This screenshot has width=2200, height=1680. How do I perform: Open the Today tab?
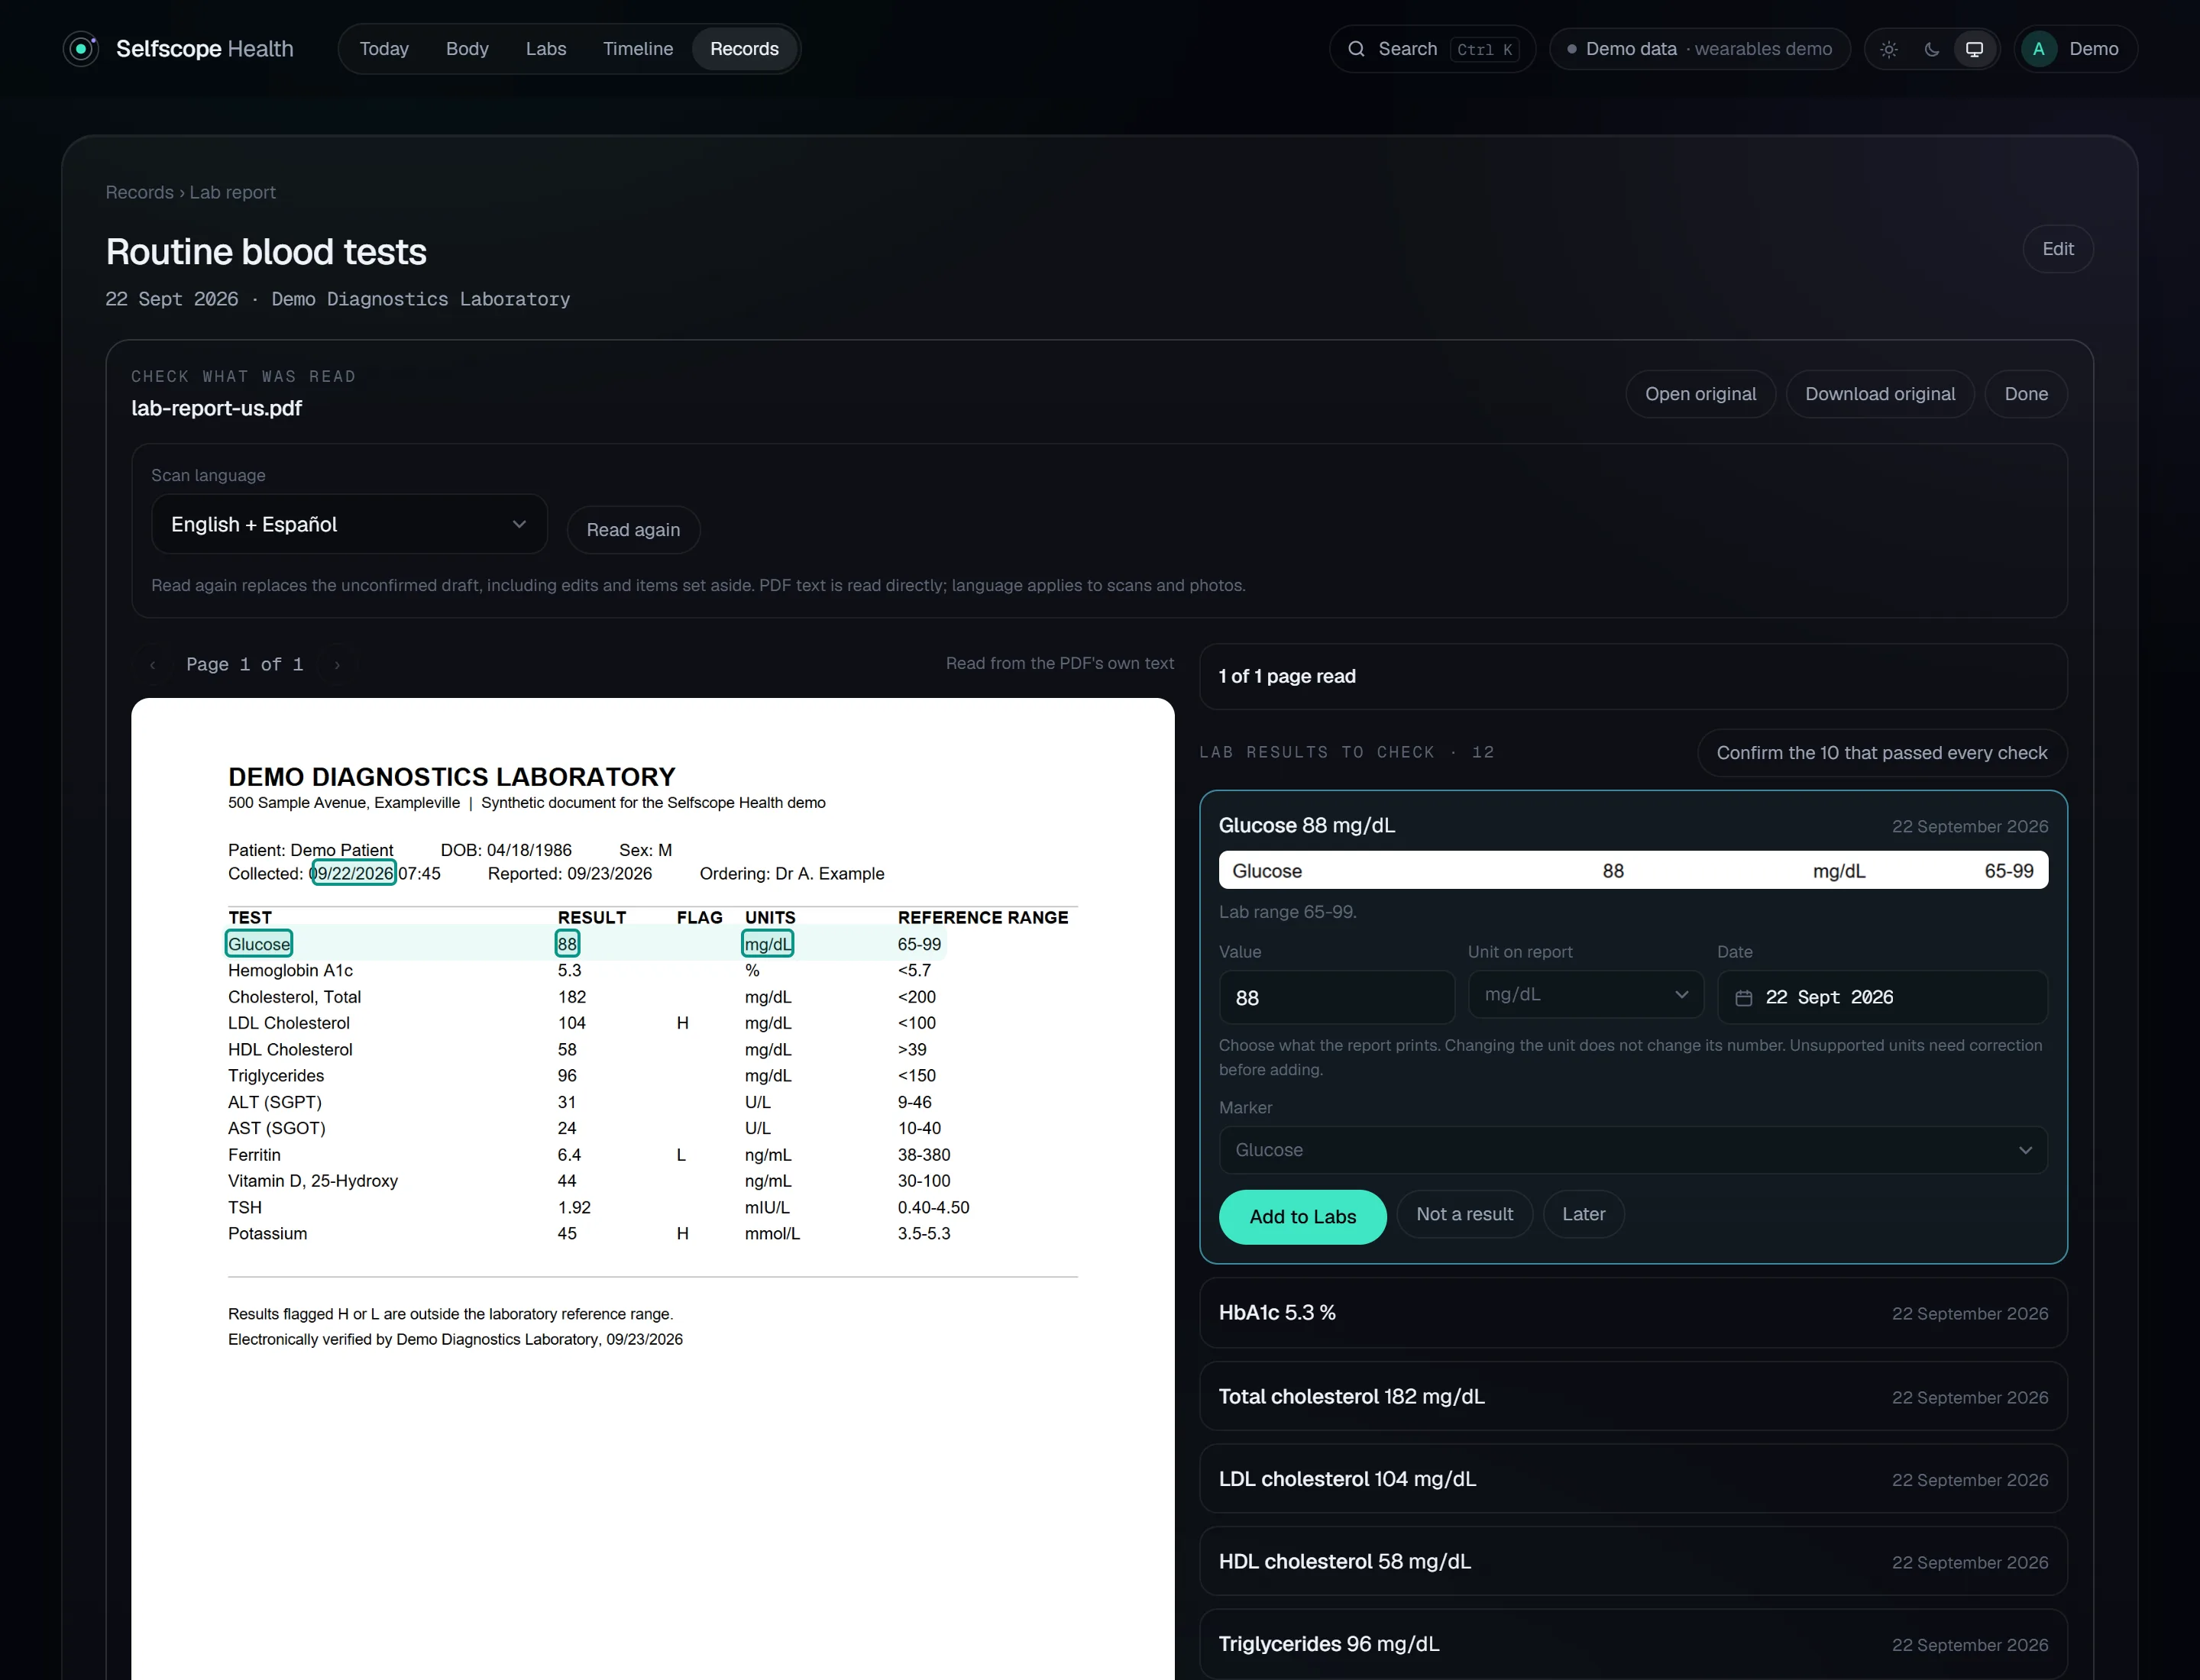pyautogui.click(x=384, y=49)
